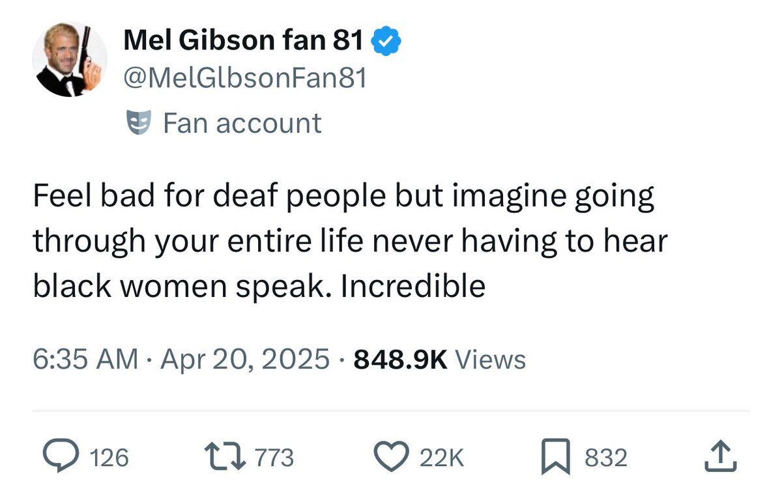Click the blue verified checkmark badge
Viewport: 782px width, 487px height.
pyautogui.click(x=386, y=42)
